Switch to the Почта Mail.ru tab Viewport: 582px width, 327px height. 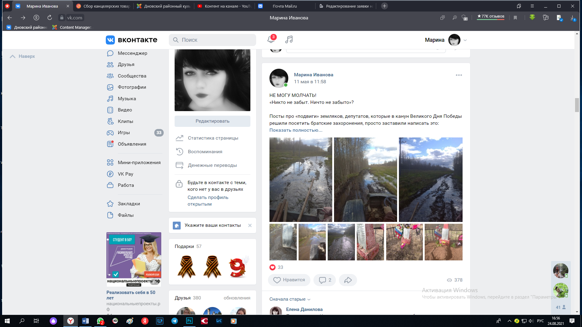(284, 6)
